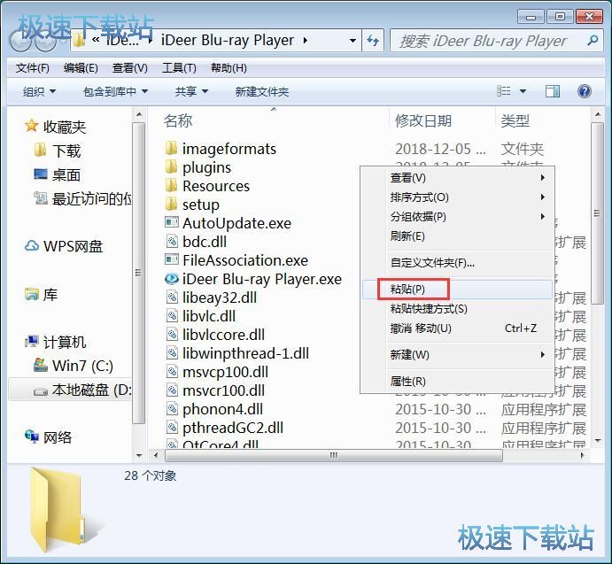Click the msvcr100.dll file icon

pyautogui.click(x=172, y=390)
